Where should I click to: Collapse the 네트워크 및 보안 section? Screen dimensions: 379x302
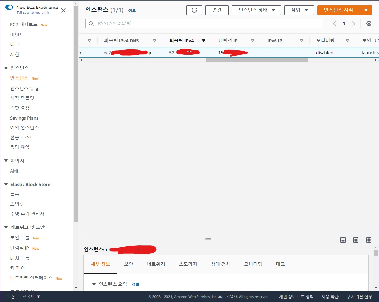[6, 227]
